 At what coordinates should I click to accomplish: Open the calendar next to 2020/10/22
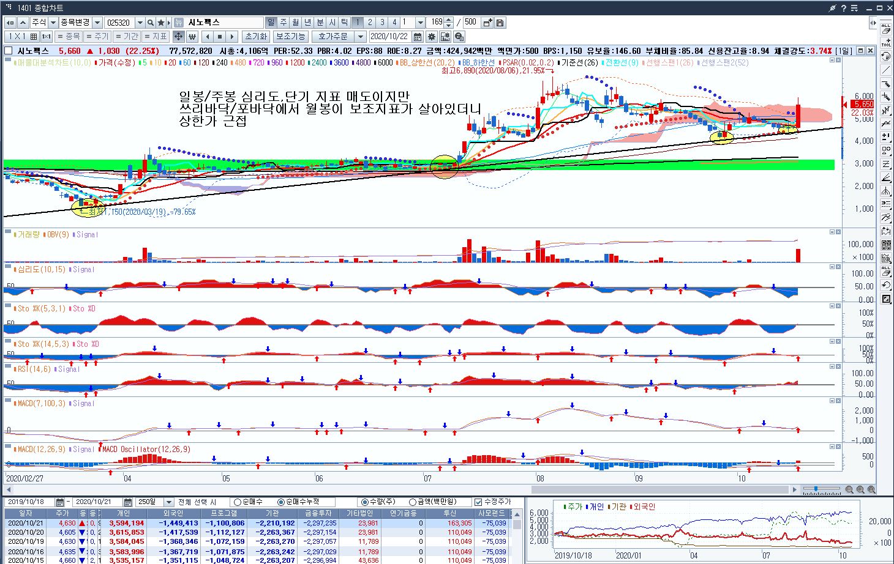(419, 37)
